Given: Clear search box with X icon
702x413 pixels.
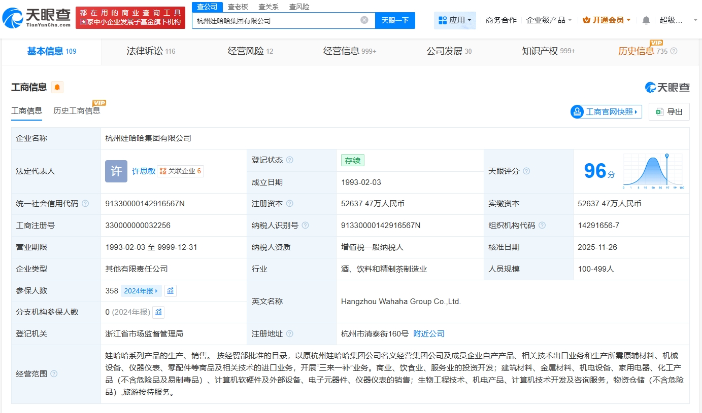Looking at the screenshot, I should click(x=364, y=20).
